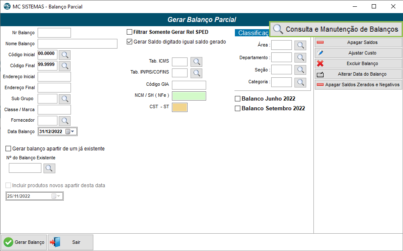Click Categoria search magnifier icon

300,82
